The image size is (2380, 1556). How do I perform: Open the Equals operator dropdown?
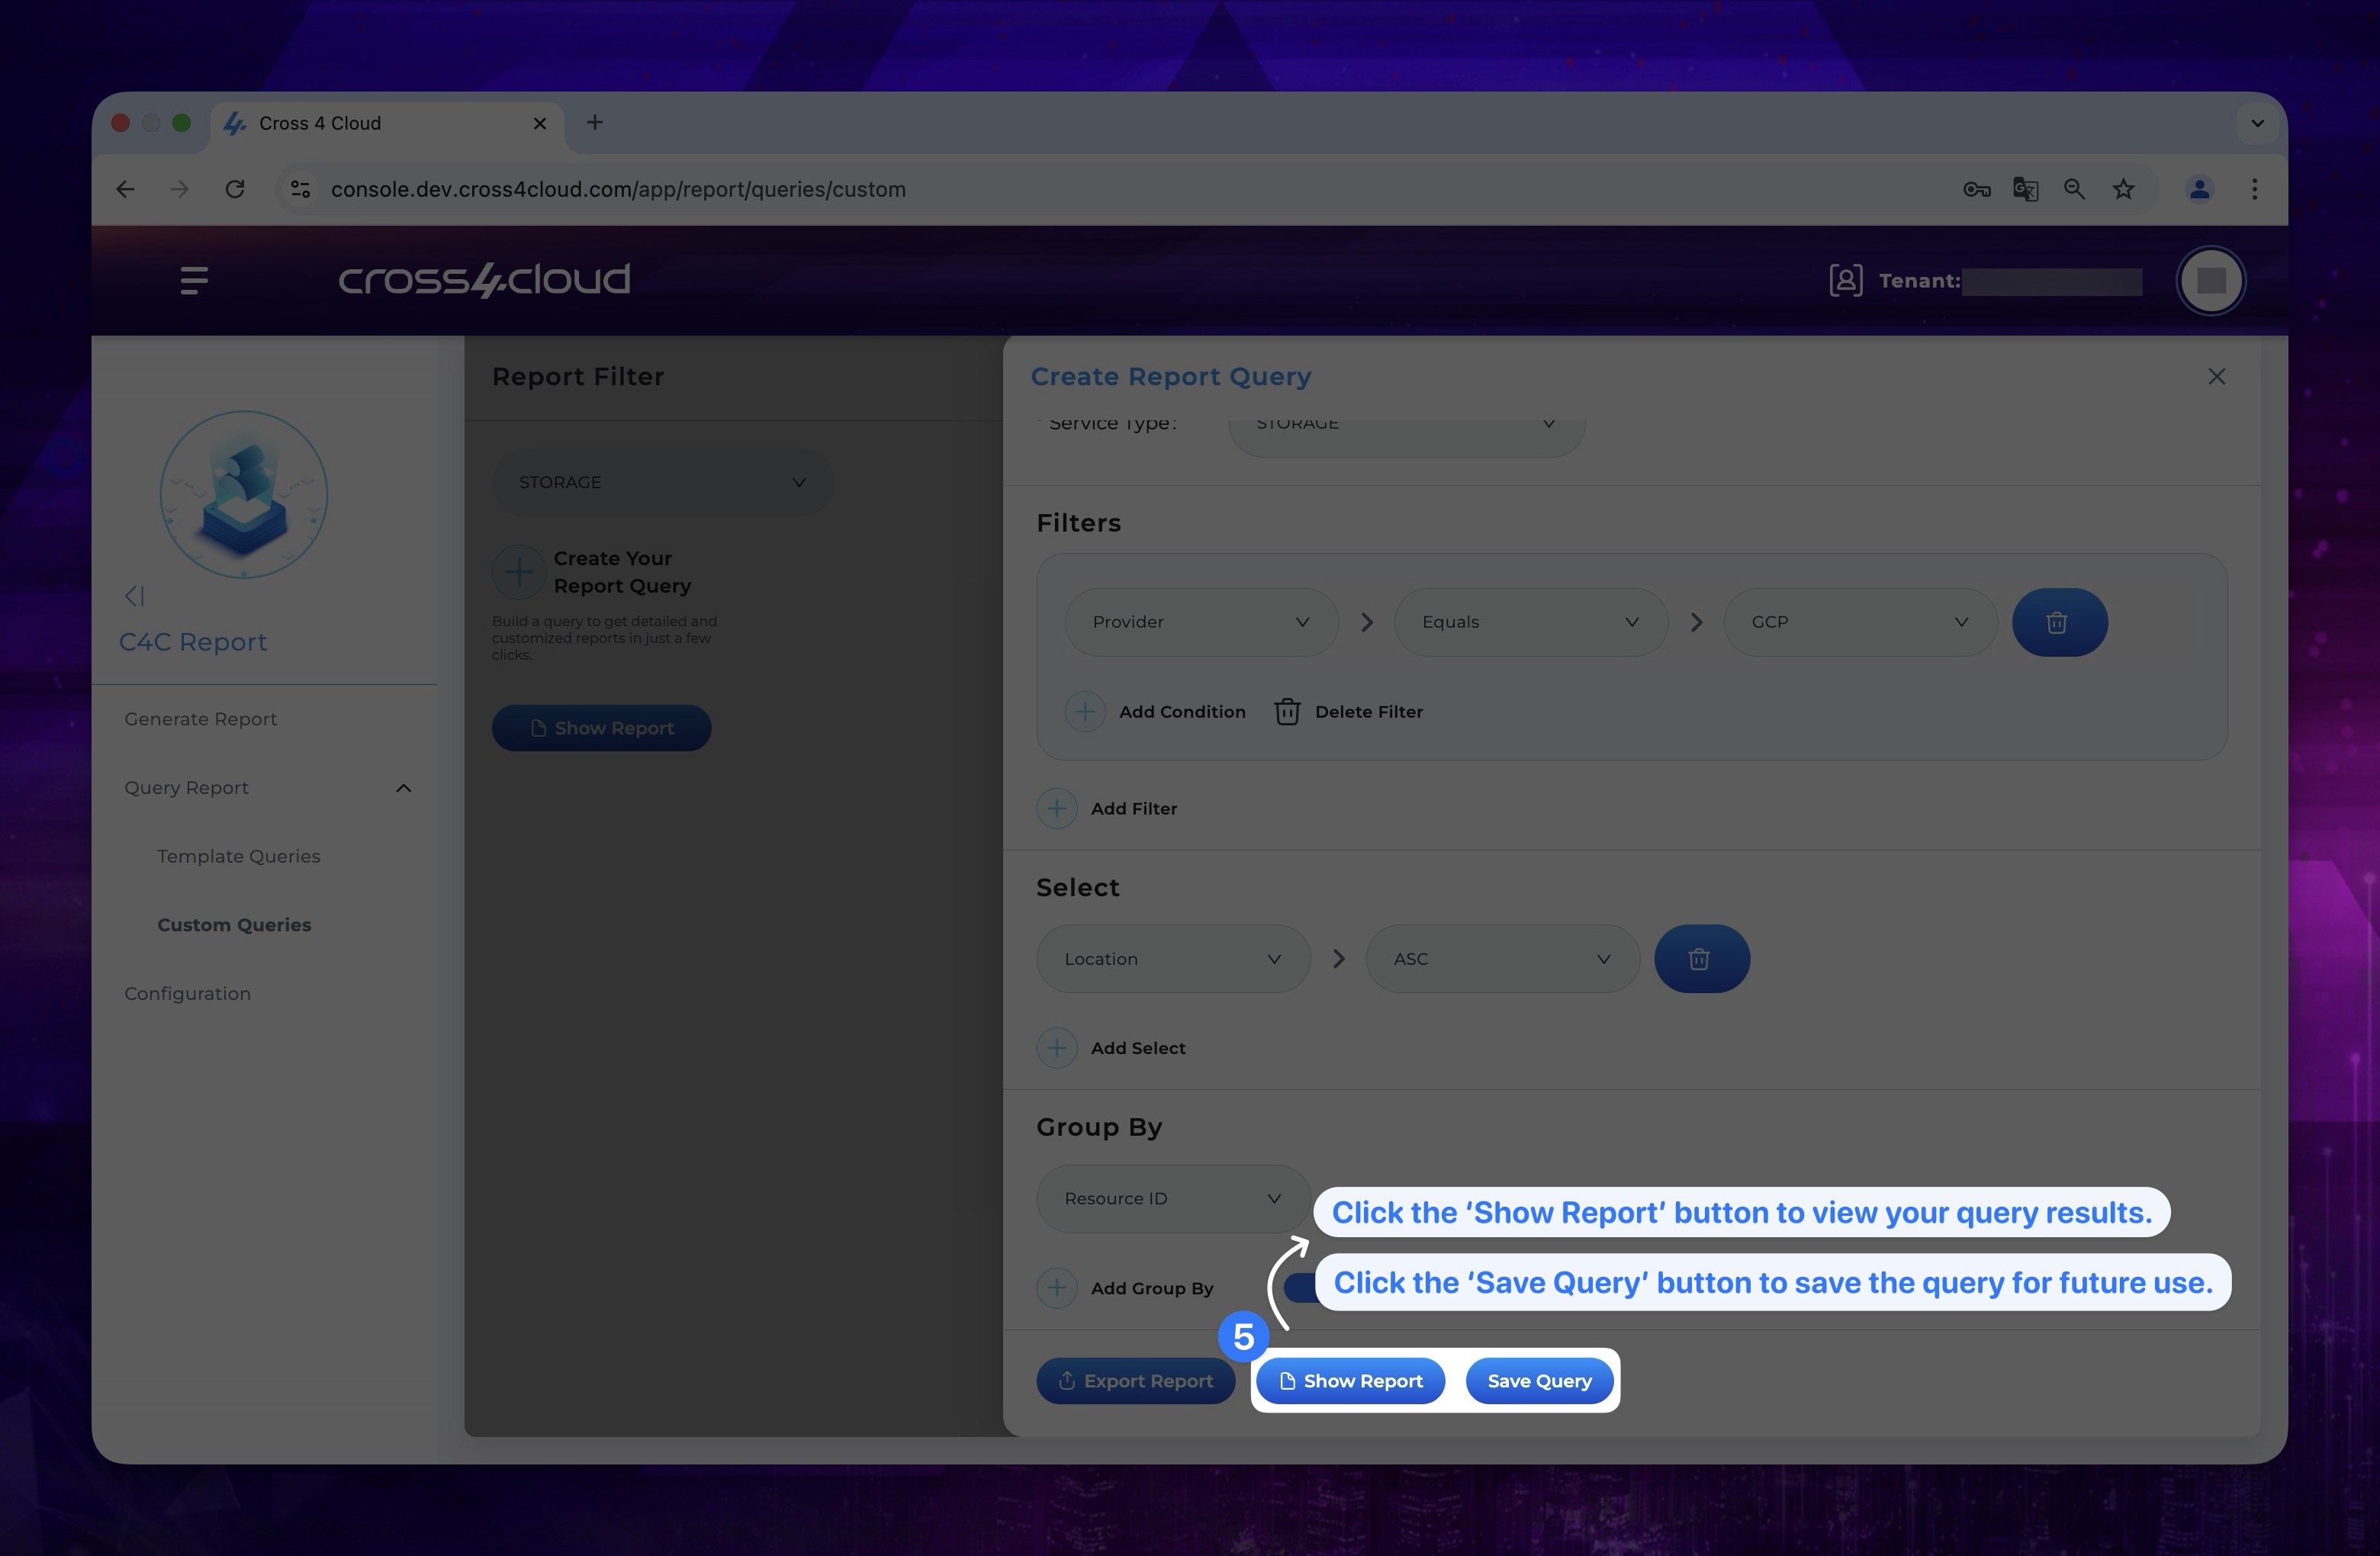pos(1531,622)
